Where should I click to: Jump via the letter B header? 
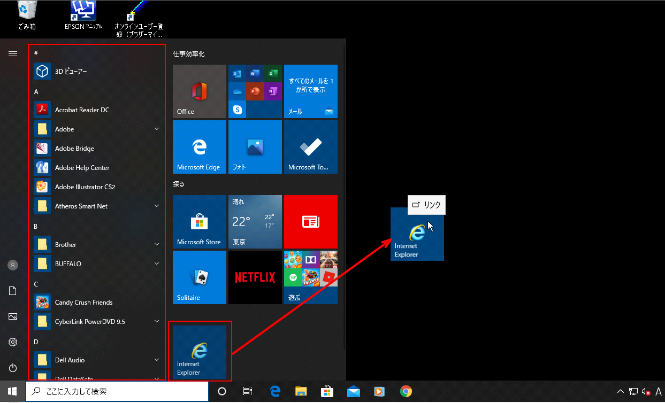36,227
